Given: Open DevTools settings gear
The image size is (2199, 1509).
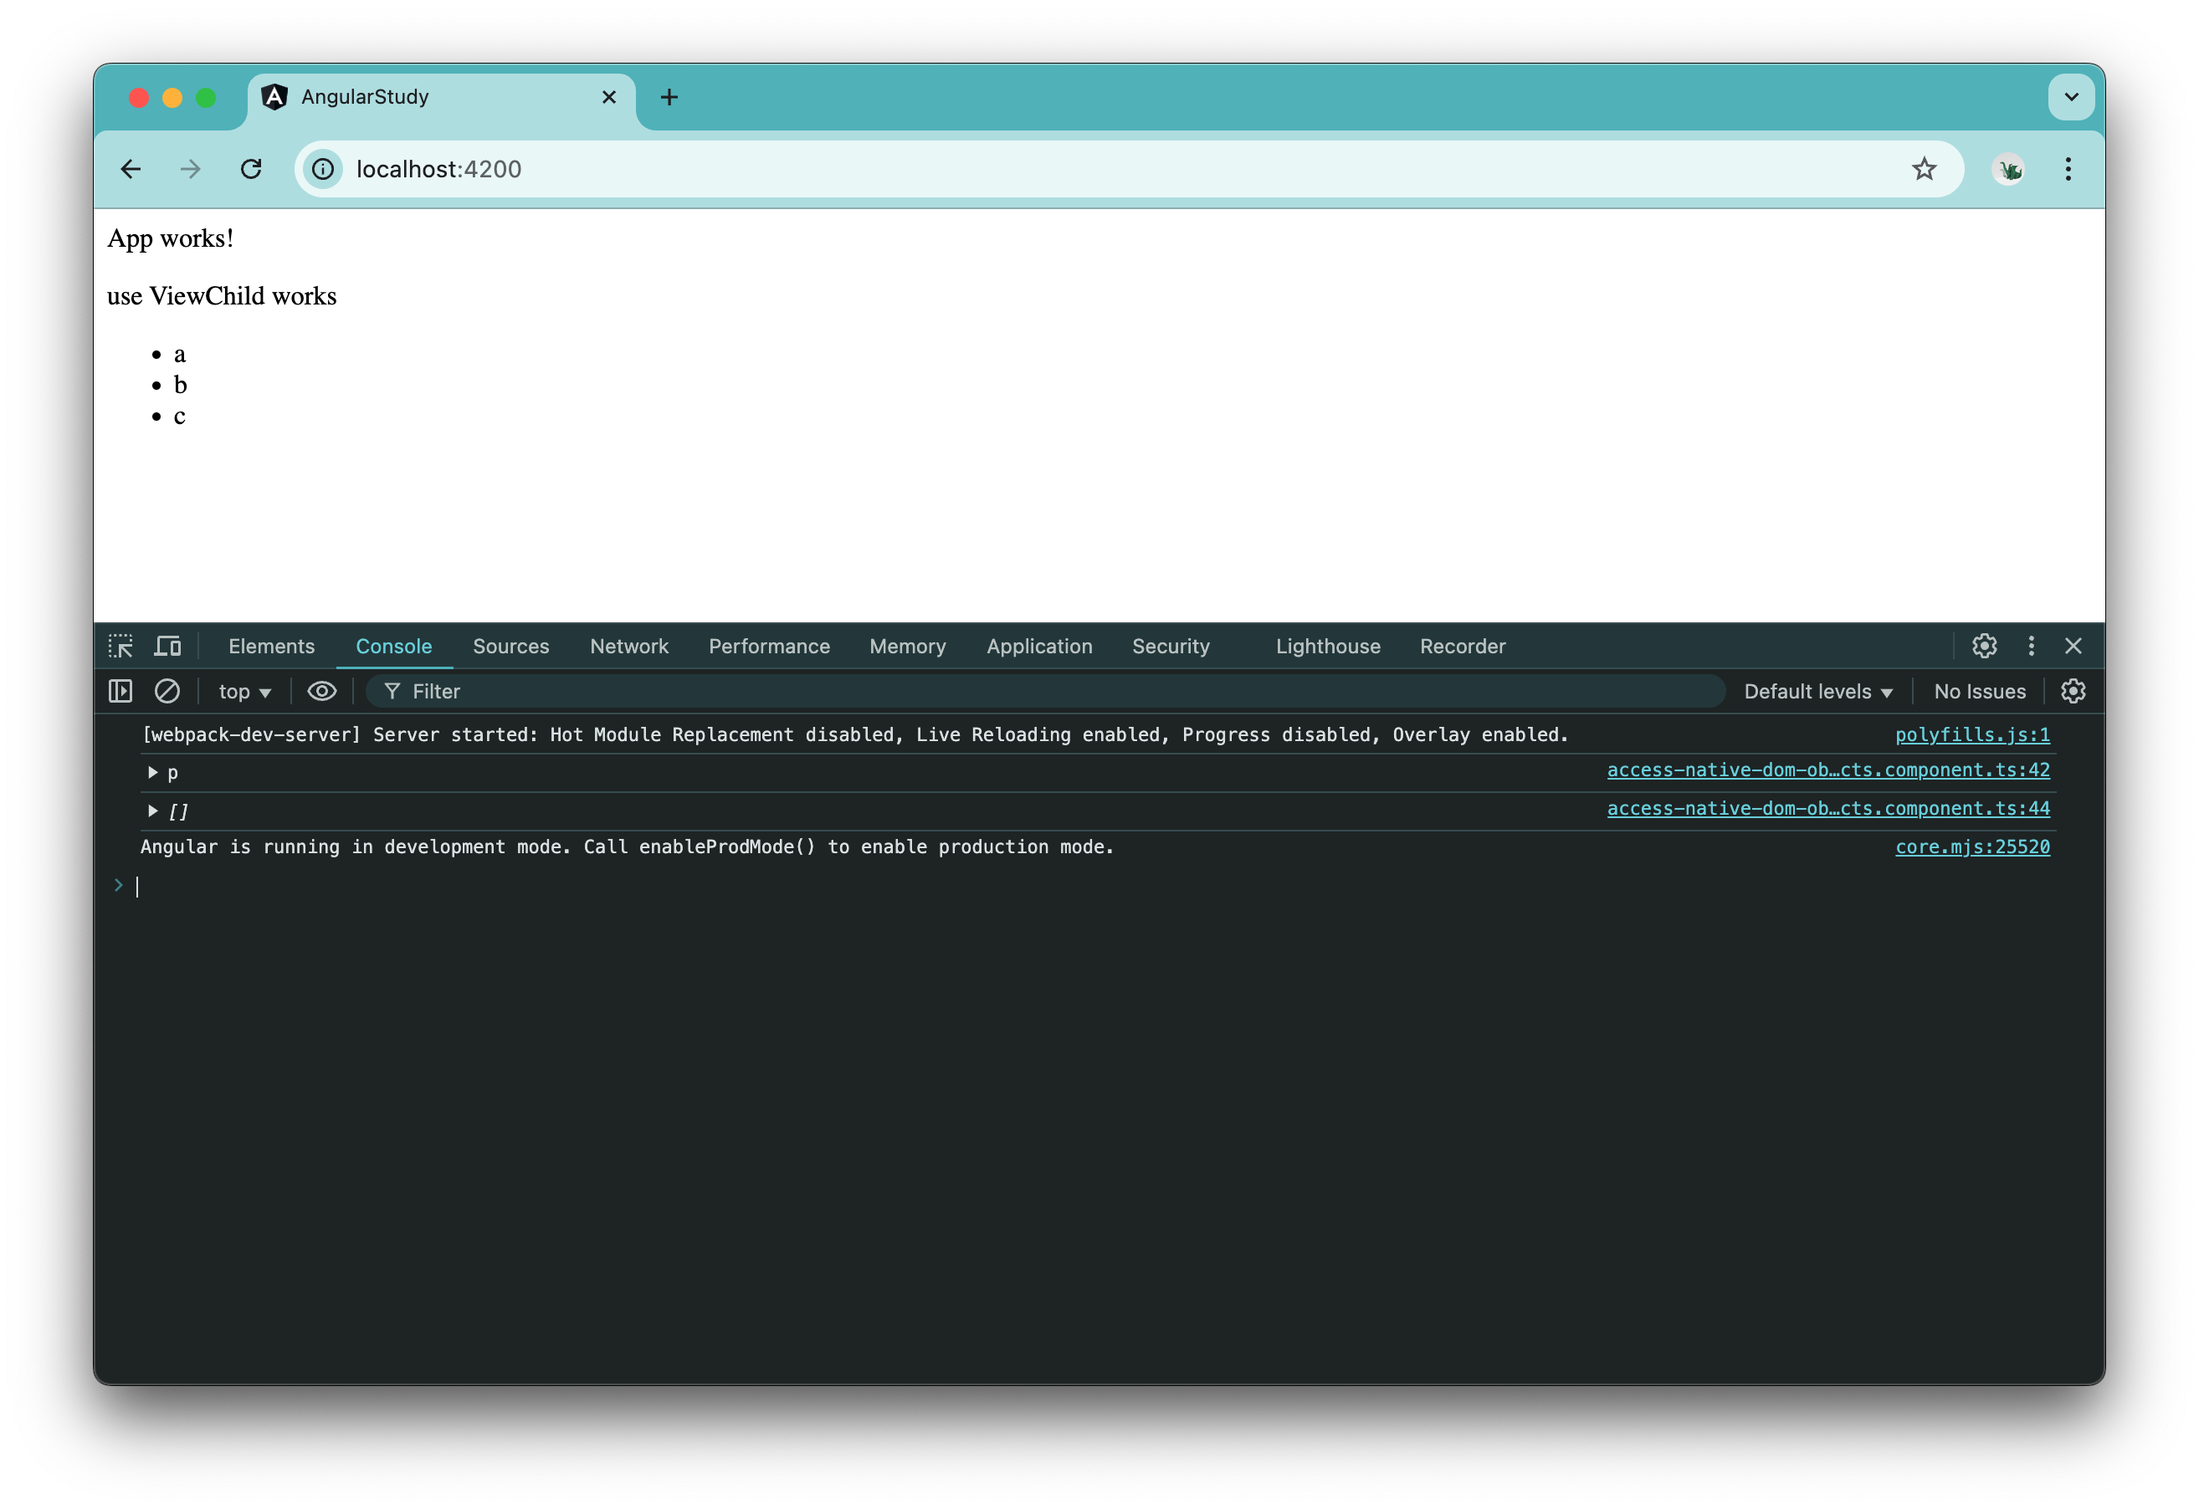Looking at the screenshot, I should coord(1984,645).
